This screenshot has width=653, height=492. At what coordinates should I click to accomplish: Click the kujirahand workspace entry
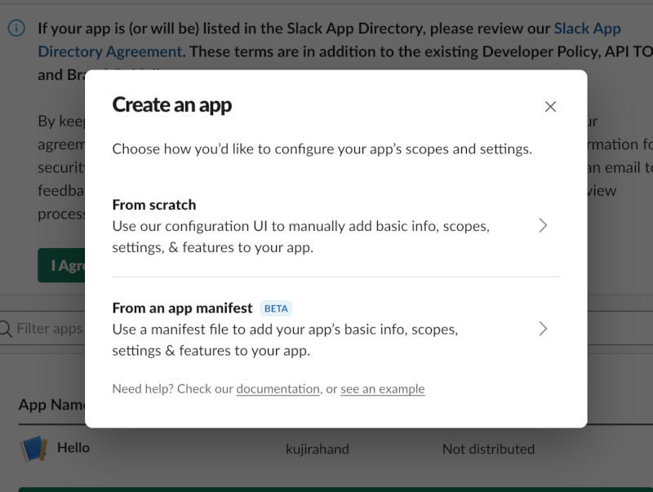[318, 449]
